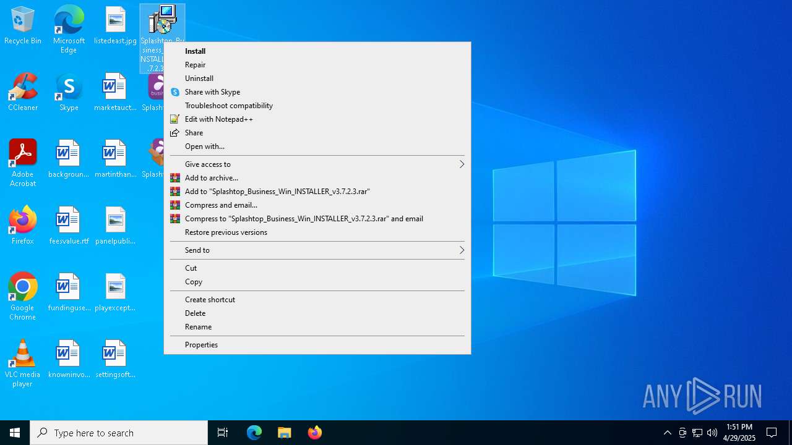The image size is (792, 445).
Task: Open Properties from the context menu
Action: point(317,345)
